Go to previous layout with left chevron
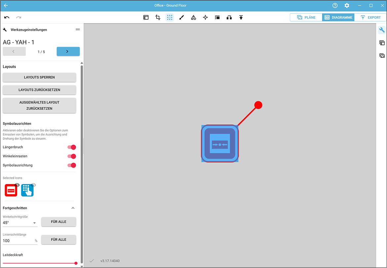This screenshot has height=268, width=387. pos(14,51)
